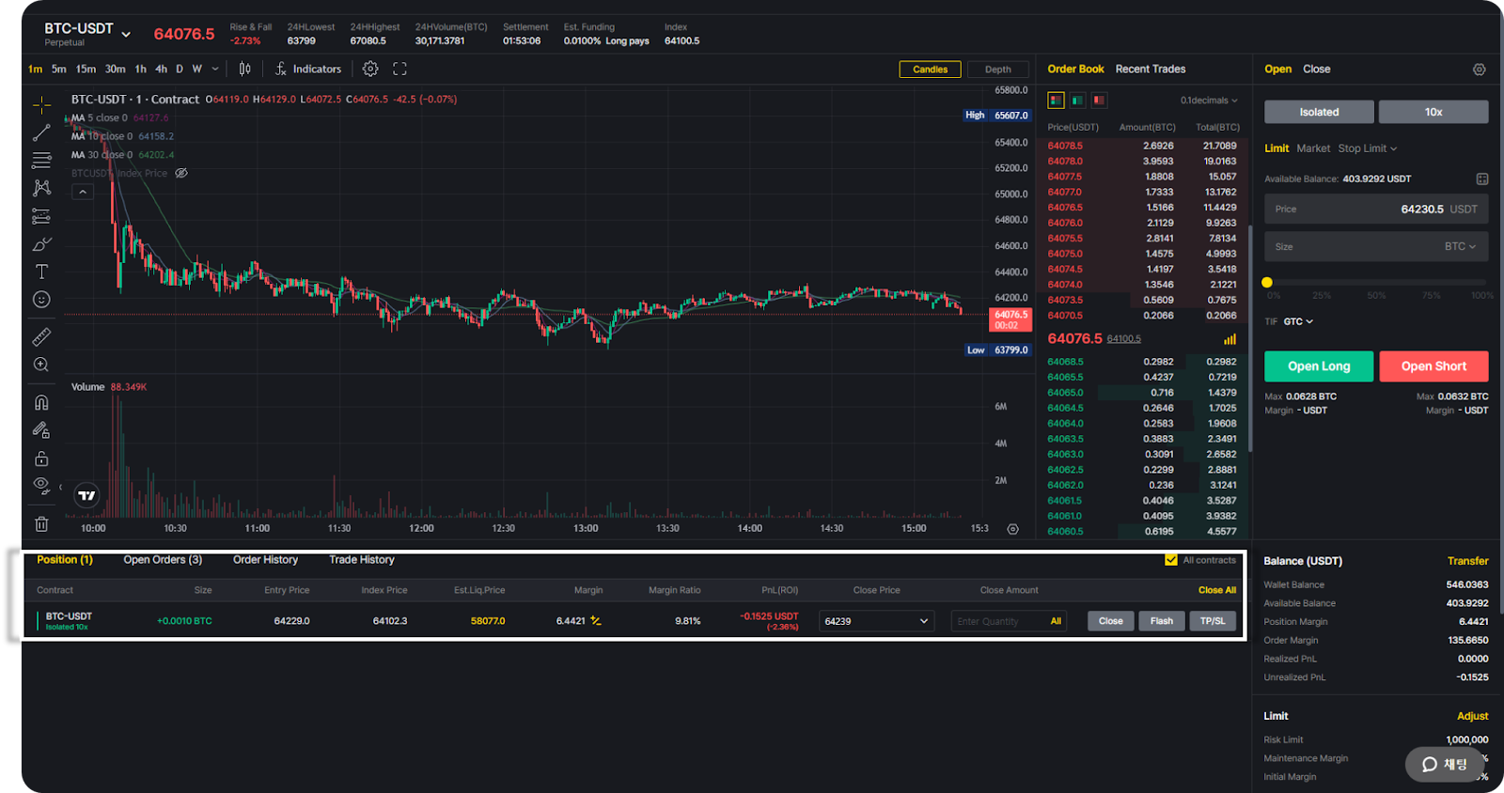Lock all drawing tools
This screenshot has height=793, width=1504.
coord(41,459)
